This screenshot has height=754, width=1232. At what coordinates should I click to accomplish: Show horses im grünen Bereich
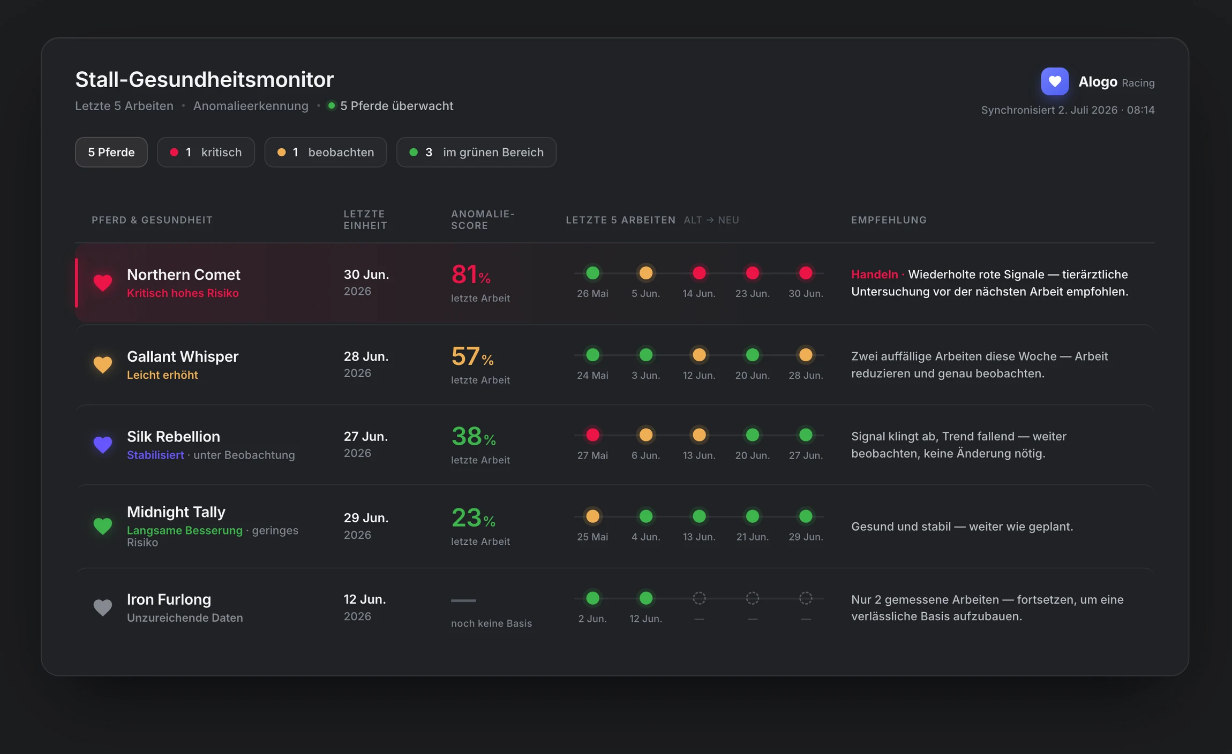(476, 153)
